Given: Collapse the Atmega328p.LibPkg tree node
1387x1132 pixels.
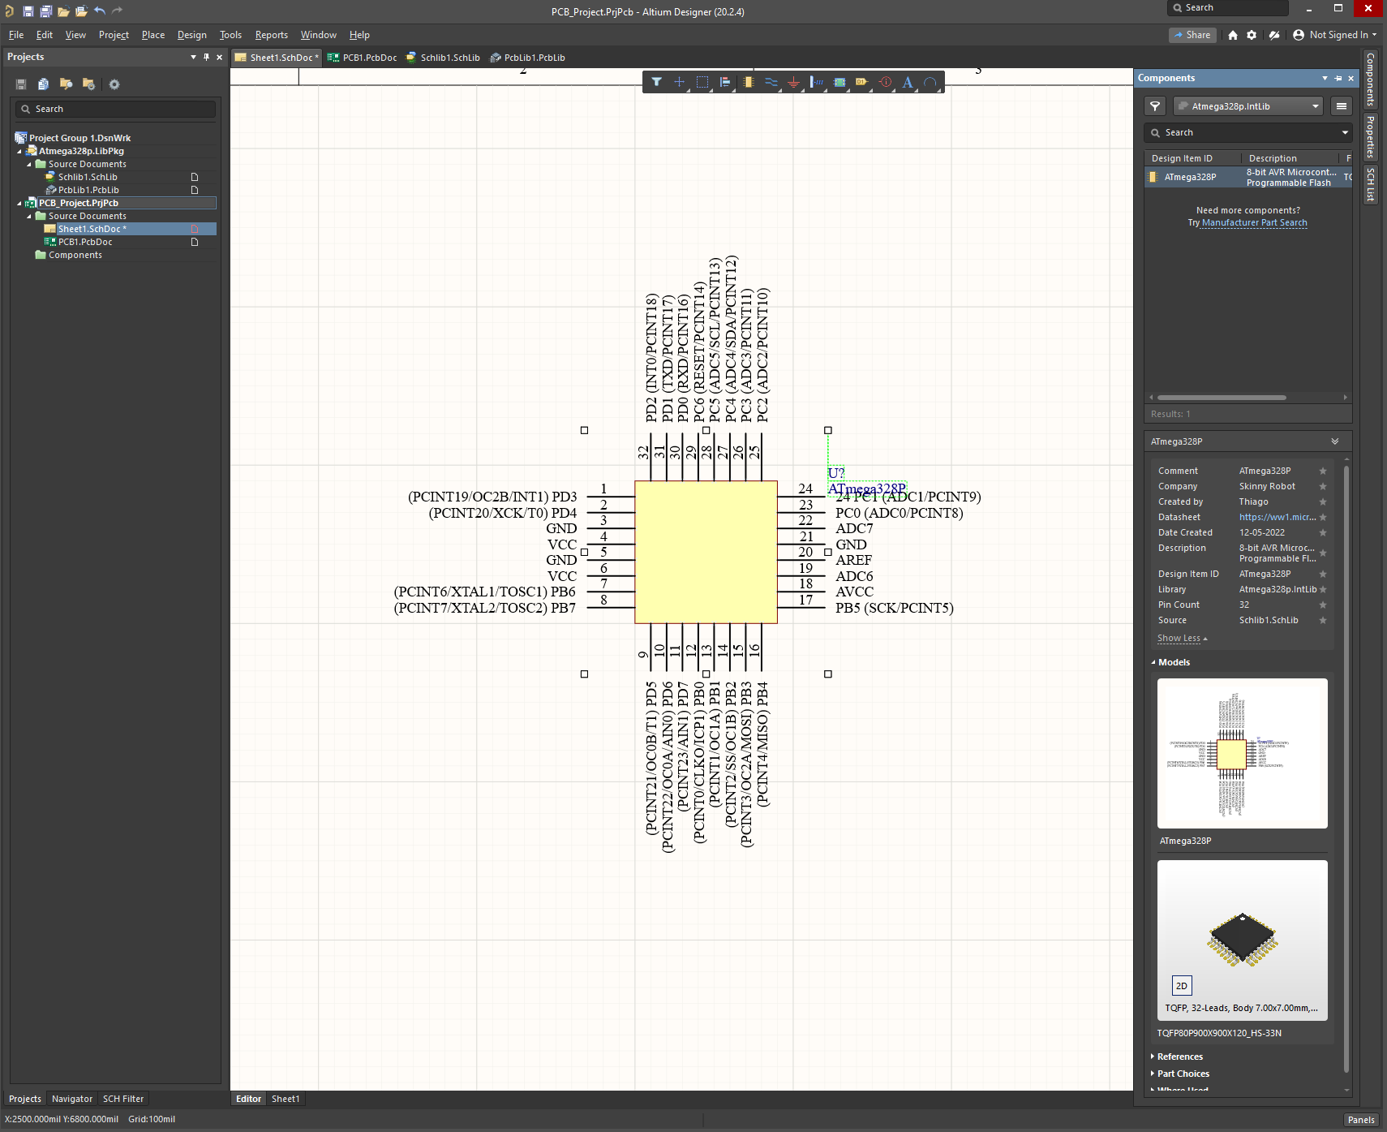Looking at the screenshot, I should 19,151.
